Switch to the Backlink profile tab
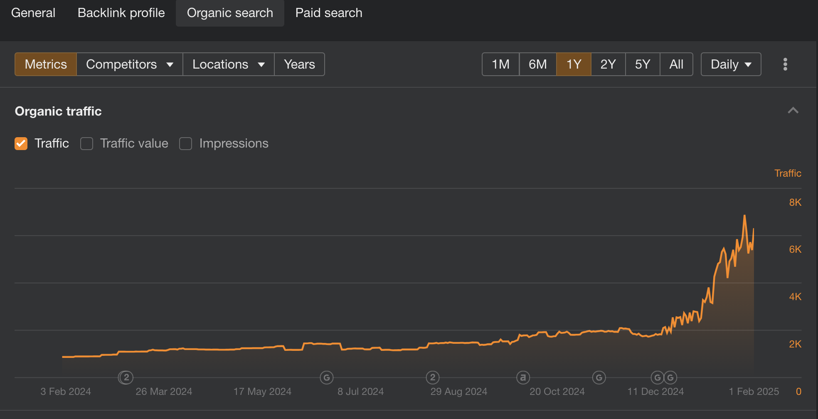 pos(121,13)
